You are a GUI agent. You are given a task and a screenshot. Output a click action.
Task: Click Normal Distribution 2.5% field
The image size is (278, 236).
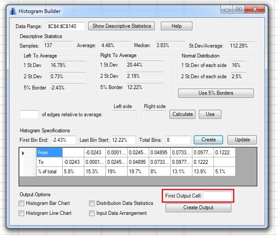coord(238,77)
